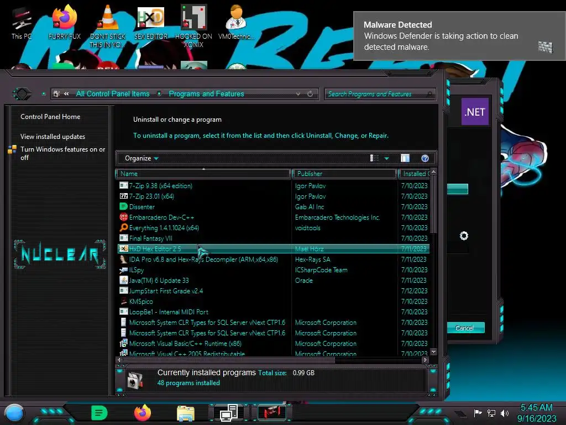Switch to the red installer taskbar button
This screenshot has height=425, width=566.
click(x=272, y=412)
